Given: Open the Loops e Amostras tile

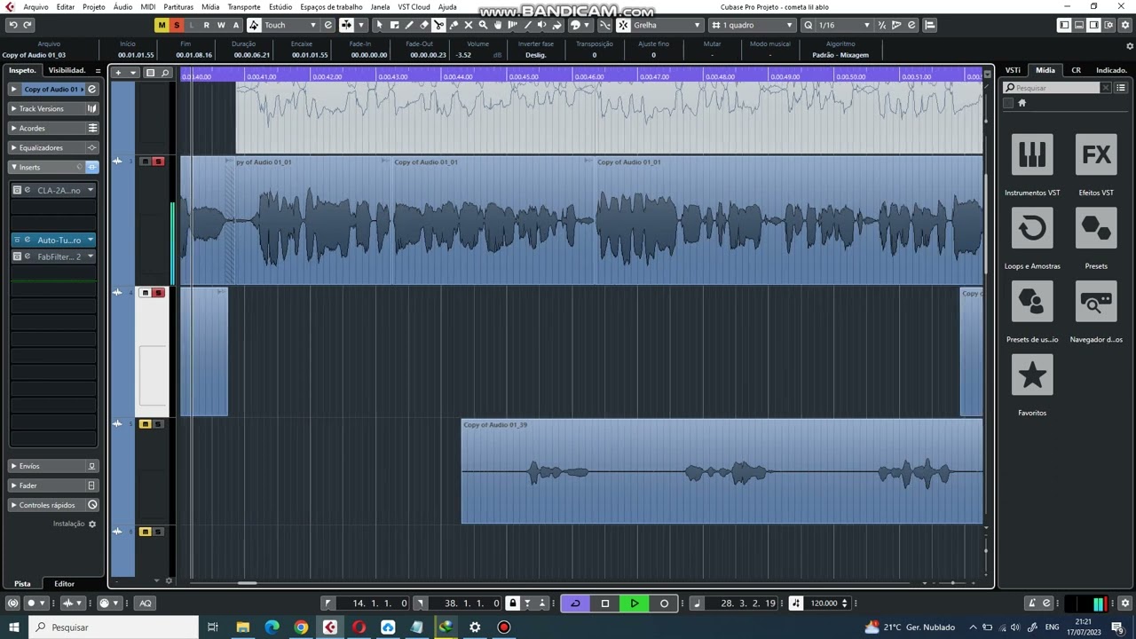Looking at the screenshot, I should (x=1032, y=229).
